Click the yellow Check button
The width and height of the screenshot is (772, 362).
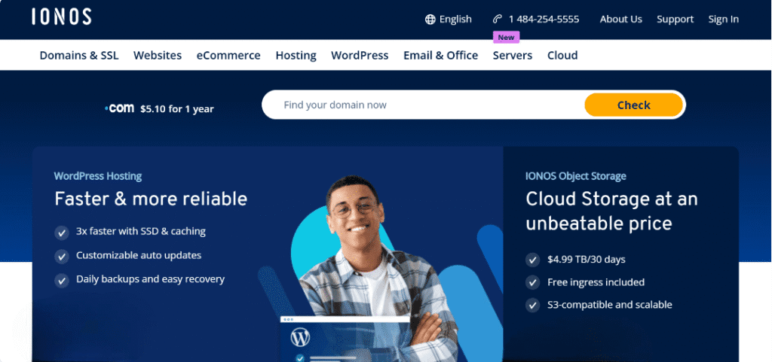633,105
